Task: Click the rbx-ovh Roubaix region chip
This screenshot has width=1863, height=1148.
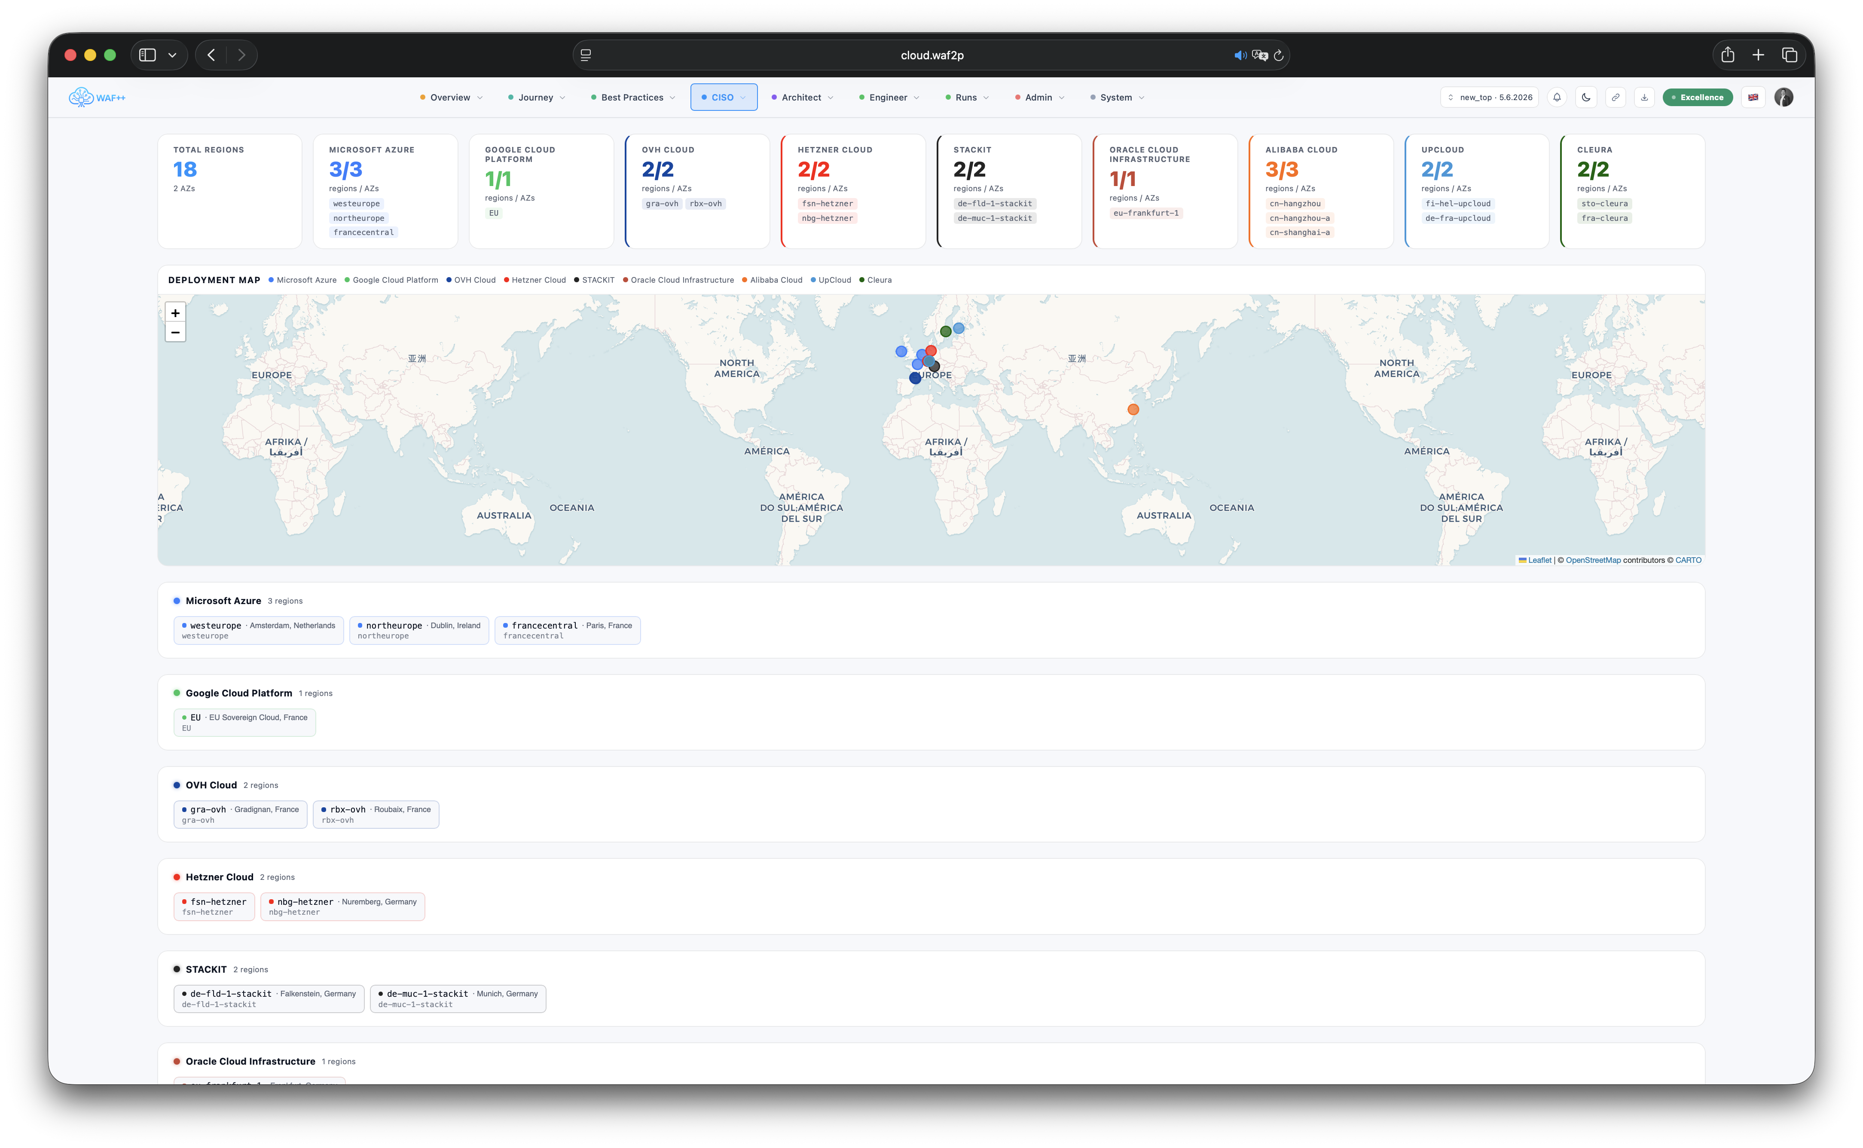Action: (x=376, y=814)
